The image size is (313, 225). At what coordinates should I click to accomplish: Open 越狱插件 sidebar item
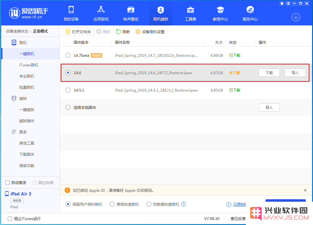pyautogui.click(x=27, y=121)
